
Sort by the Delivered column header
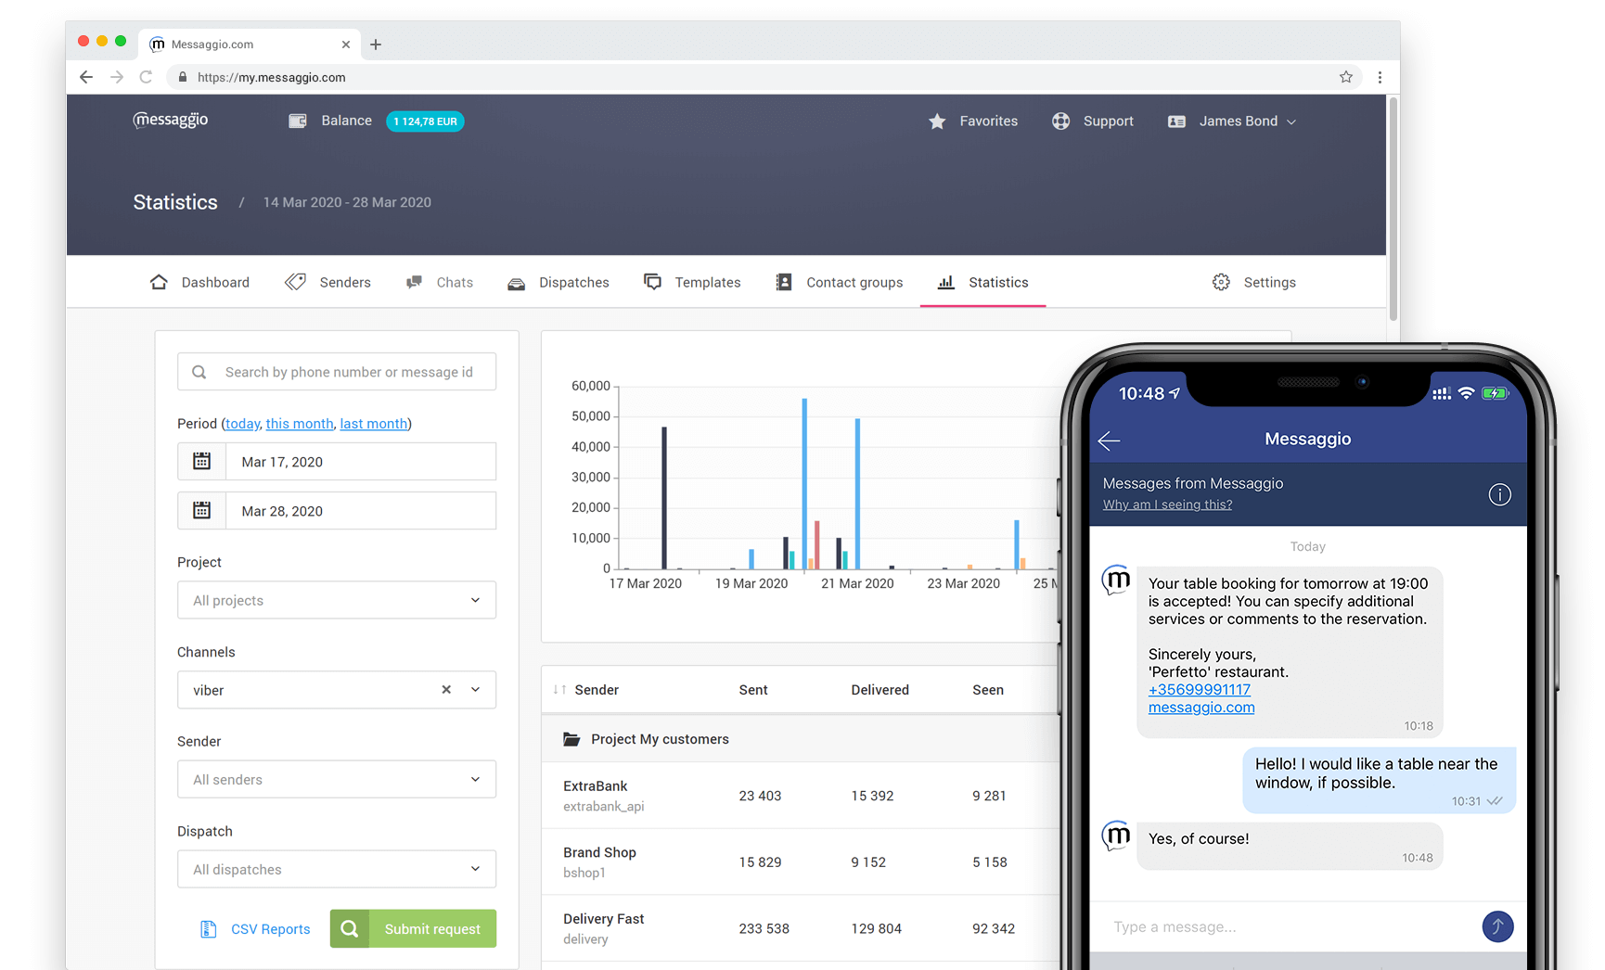(x=880, y=689)
